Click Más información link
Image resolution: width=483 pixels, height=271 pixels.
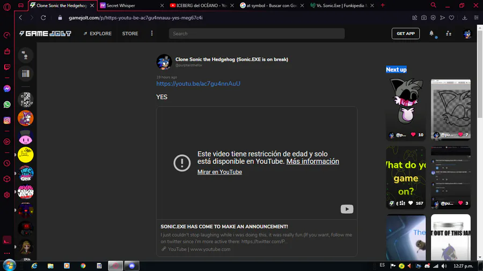312,161
